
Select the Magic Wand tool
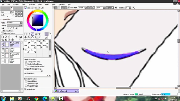pyautogui.click(x=32, y=34)
